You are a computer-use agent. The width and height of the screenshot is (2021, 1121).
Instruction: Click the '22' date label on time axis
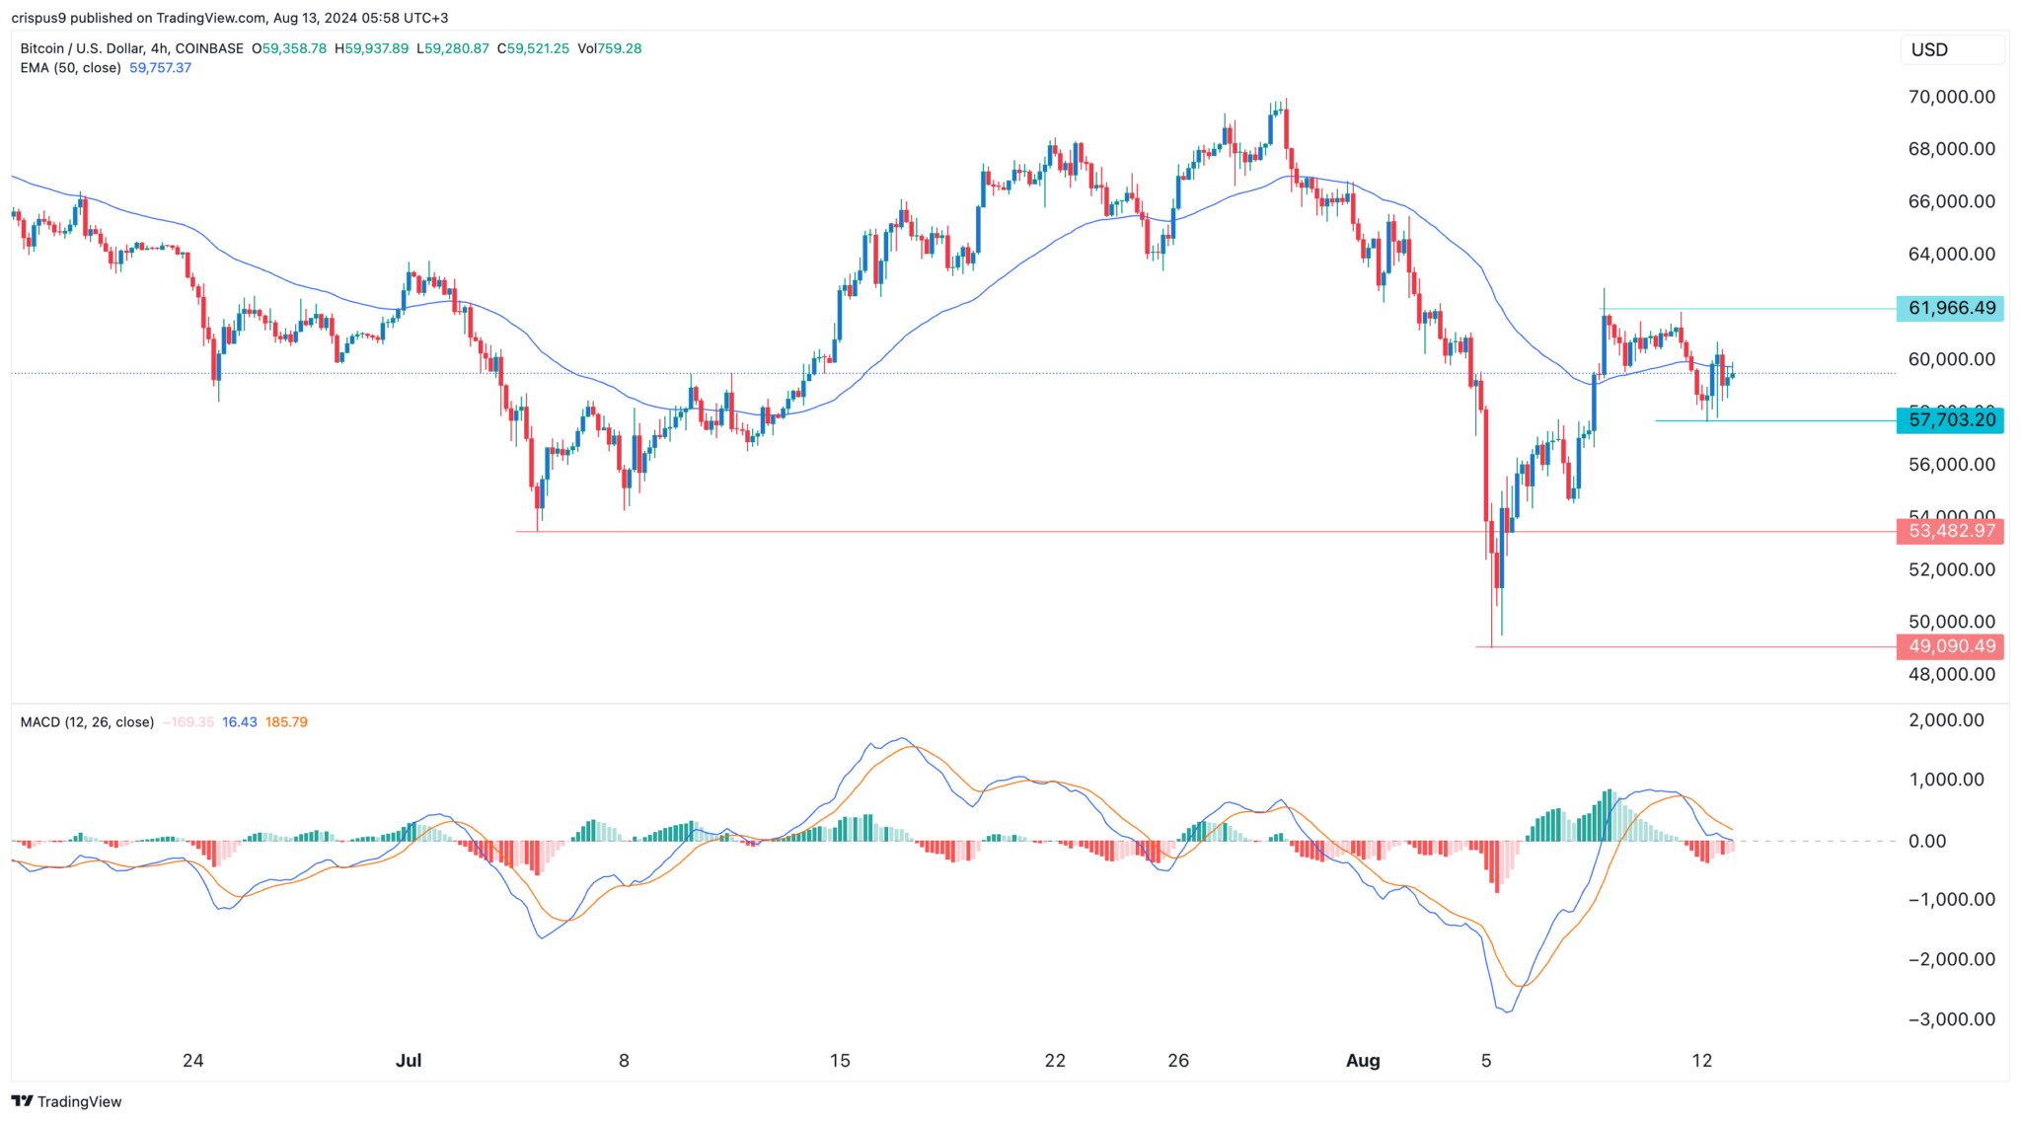coord(1055,1061)
